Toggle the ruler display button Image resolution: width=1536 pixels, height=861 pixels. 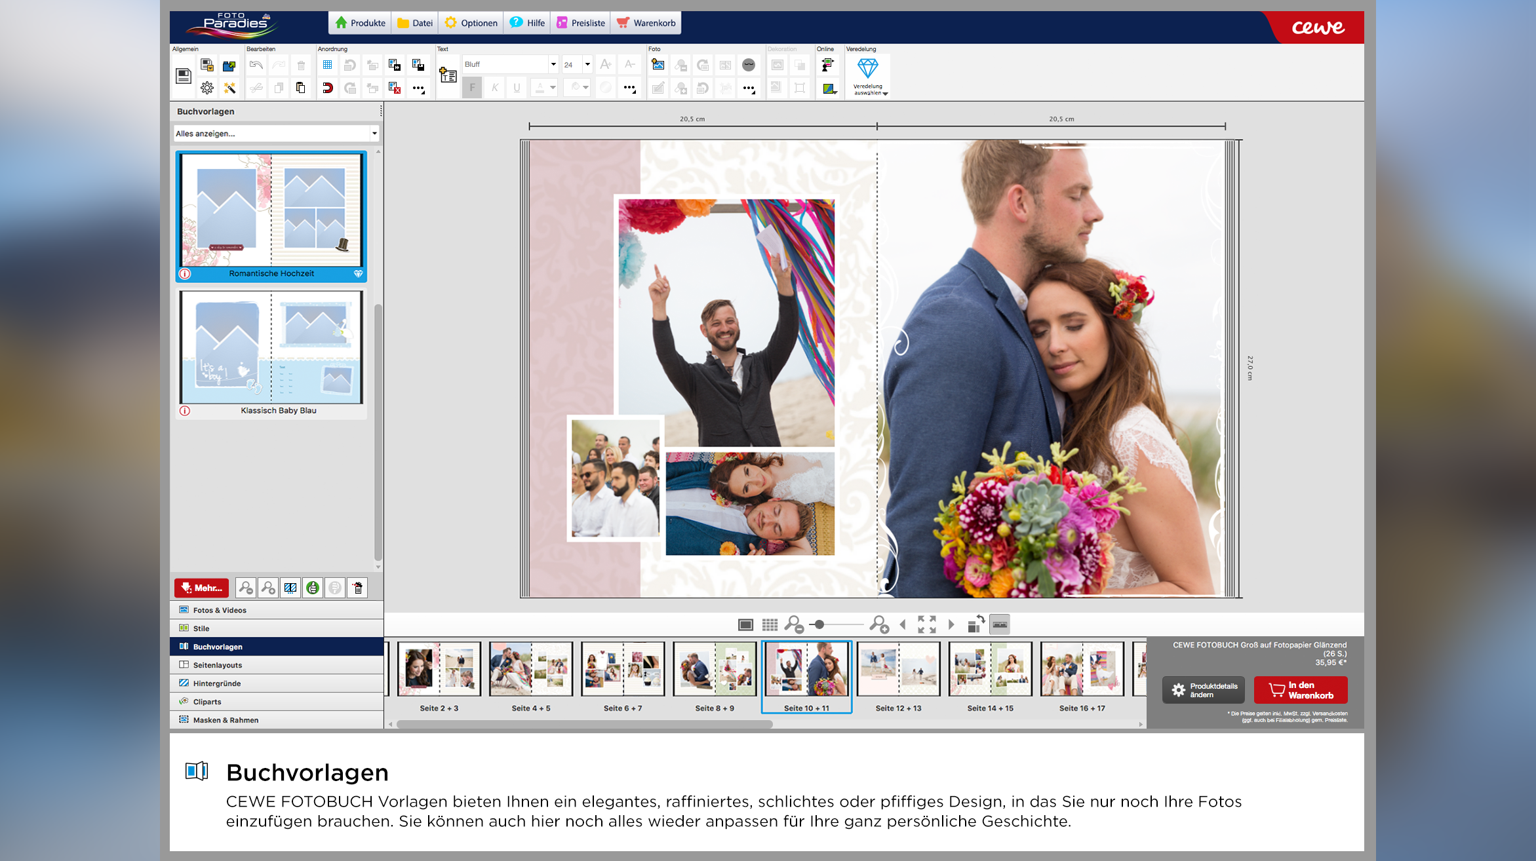[999, 624]
